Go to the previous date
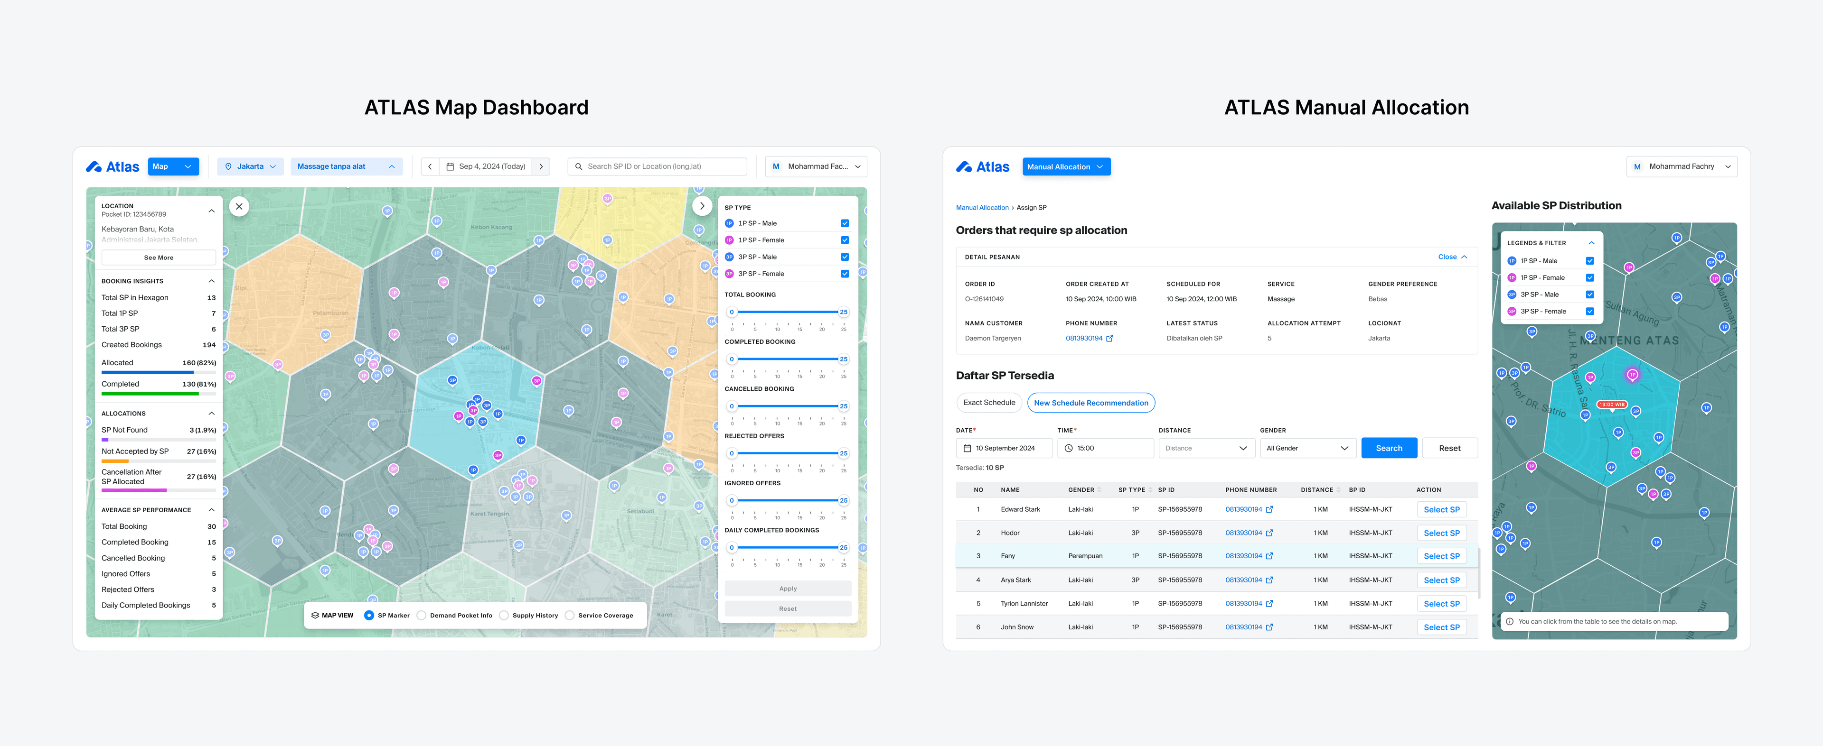The height and width of the screenshot is (746, 1823). click(430, 167)
